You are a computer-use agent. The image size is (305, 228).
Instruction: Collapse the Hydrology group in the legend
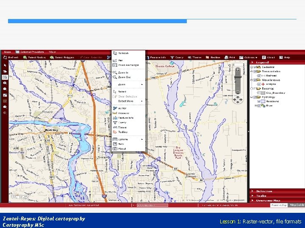[x=252, y=97]
